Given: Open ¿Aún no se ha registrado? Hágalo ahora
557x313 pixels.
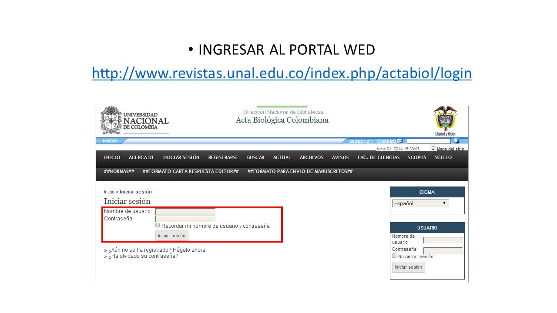Looking at the screenshot, I should [x=157, y=250].
